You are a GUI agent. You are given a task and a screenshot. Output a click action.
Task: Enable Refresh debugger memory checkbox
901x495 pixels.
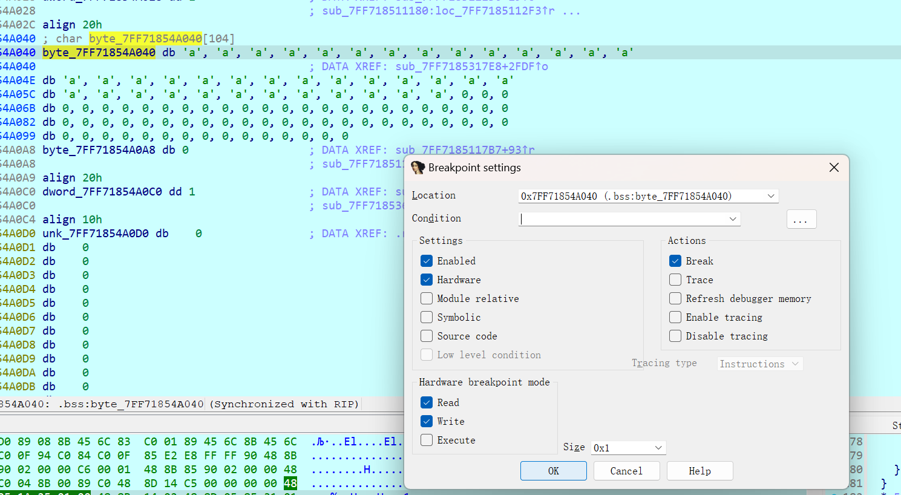coord(675,298)
